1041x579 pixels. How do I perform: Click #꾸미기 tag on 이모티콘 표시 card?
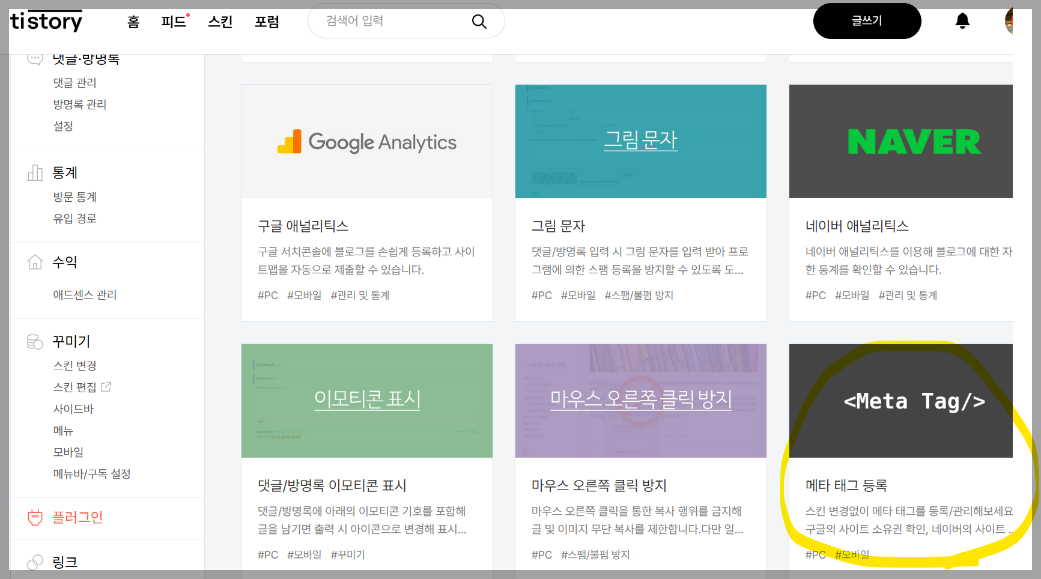click(x=348, y=555)
